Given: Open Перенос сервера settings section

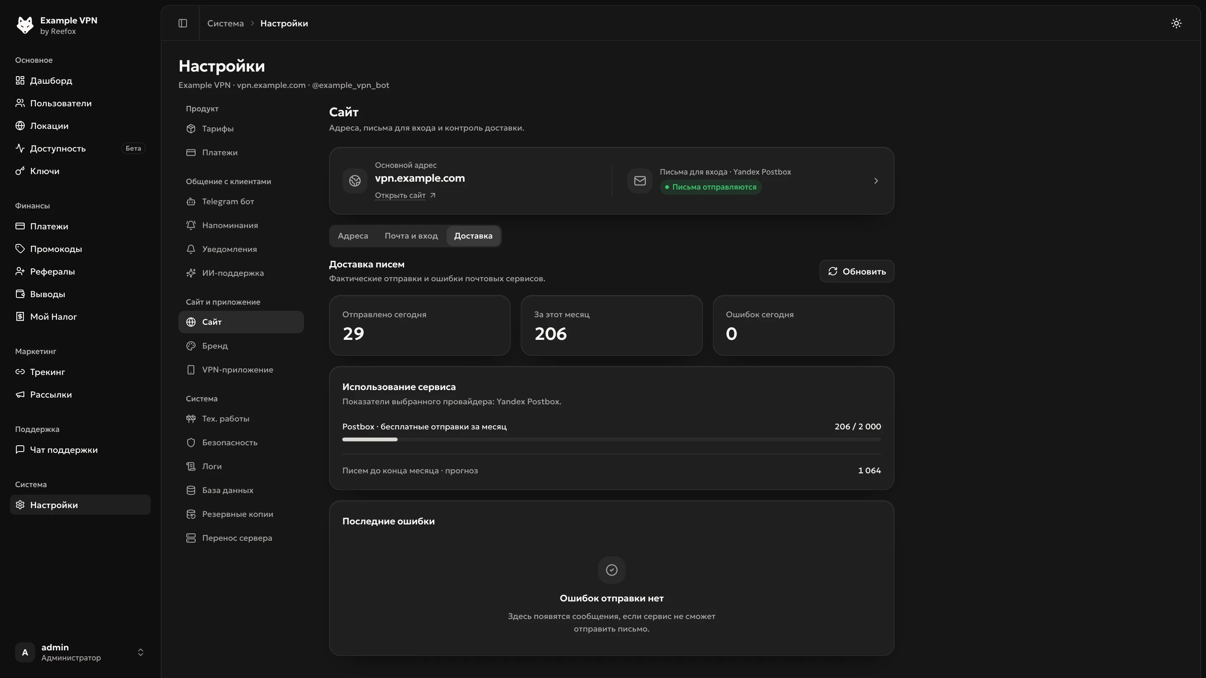Looking at the screenshot, I should 241,538.
